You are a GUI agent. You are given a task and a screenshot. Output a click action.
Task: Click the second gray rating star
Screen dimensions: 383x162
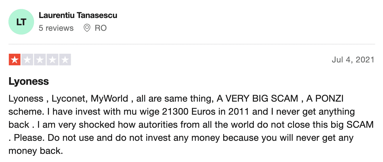(x=27, y=60)
